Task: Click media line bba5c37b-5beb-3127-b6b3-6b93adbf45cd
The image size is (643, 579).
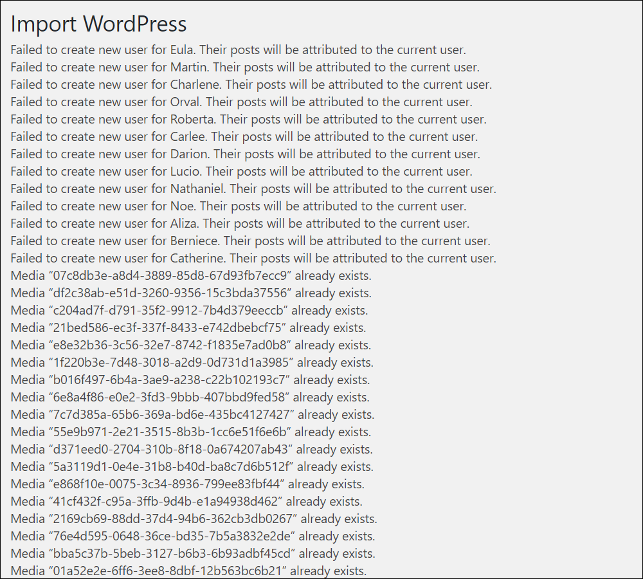Action: [x=193, y=553]
